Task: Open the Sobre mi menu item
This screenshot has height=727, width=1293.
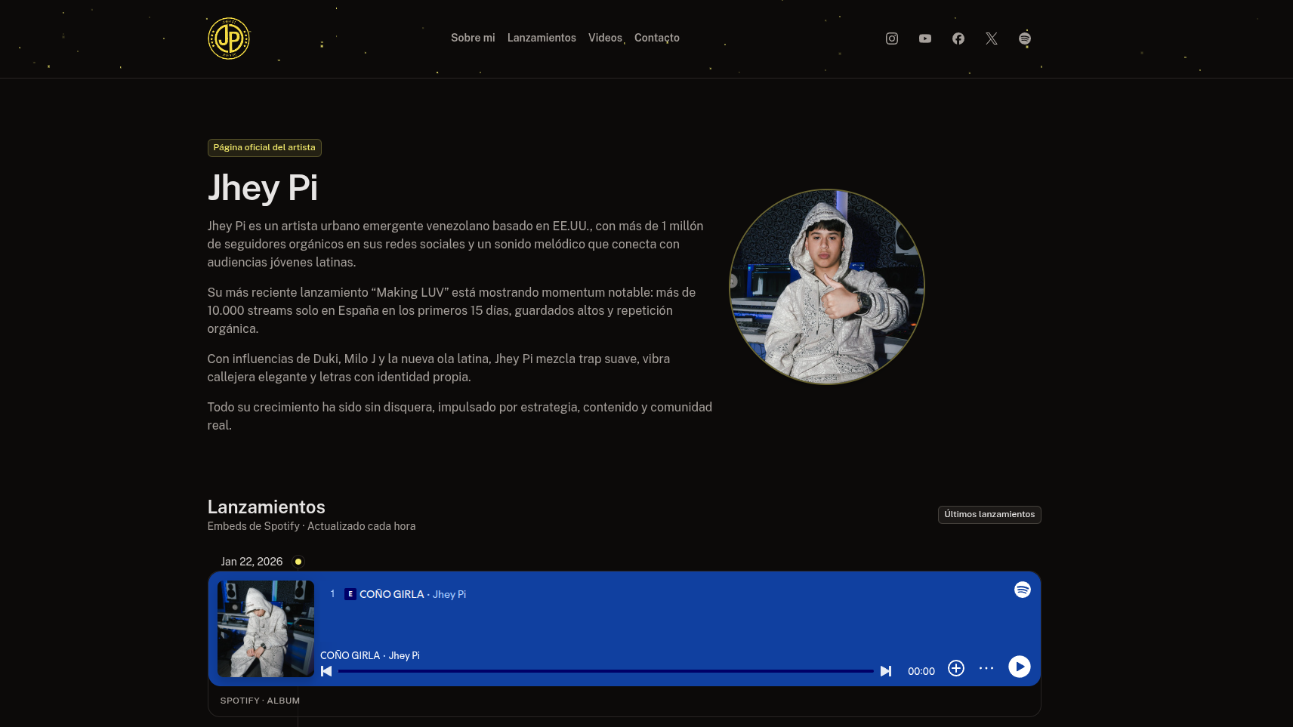Action: pyautogui.click(x=473, y=38)
